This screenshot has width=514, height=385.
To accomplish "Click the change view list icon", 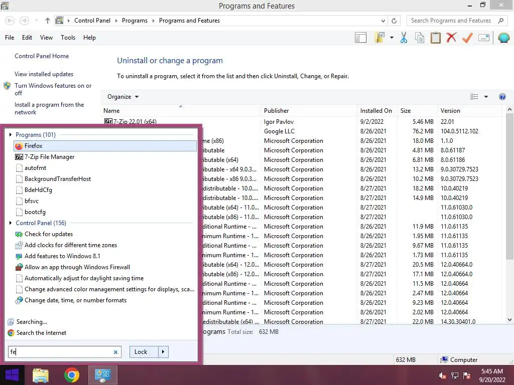I will pos(474,97).
